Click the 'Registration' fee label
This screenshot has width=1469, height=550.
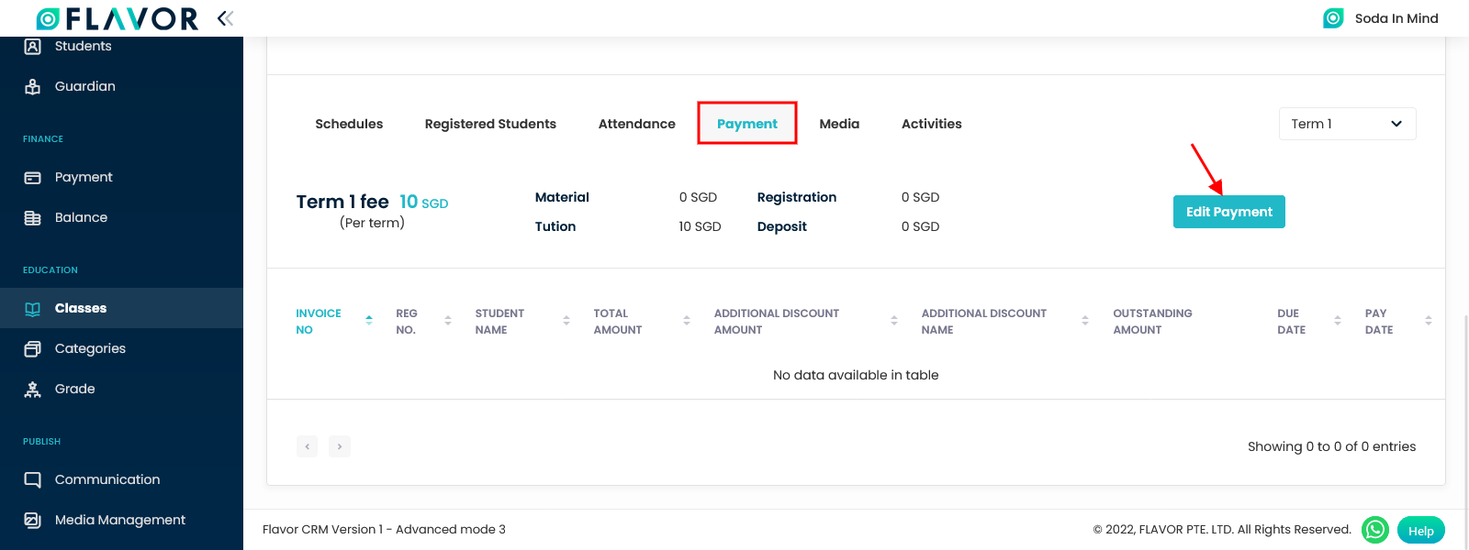pyautogui.click(x=797, y=197)
